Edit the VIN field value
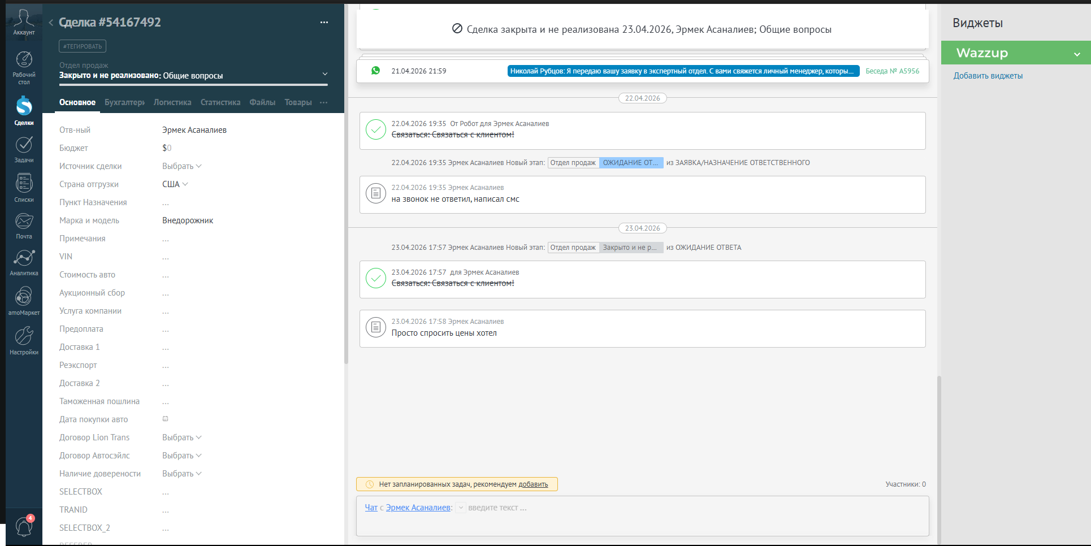This screenshot has width=1091, height=546. pyautogui.click(x=166, y=257)
